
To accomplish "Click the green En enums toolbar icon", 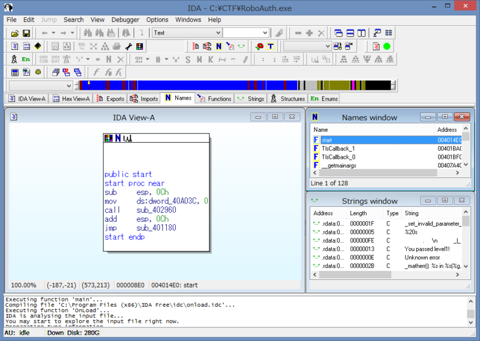I will (26, 59).
